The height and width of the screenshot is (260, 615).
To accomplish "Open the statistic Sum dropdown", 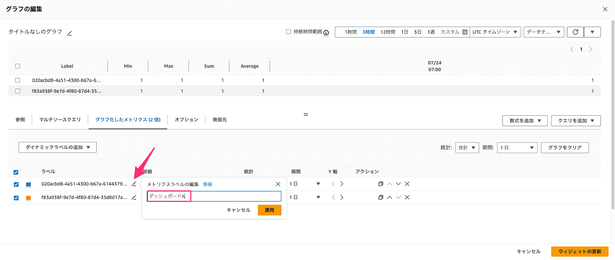I will (x=467, y=148).
